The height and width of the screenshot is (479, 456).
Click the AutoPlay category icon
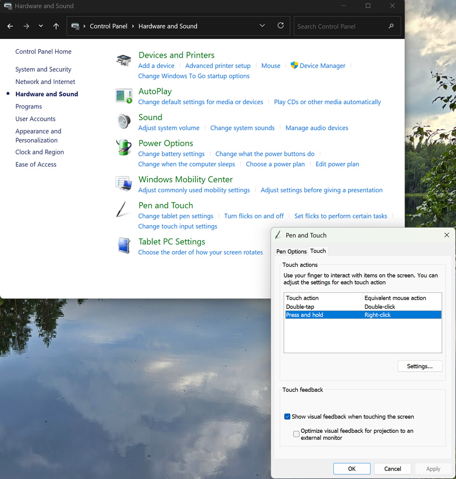click(124, 96)
